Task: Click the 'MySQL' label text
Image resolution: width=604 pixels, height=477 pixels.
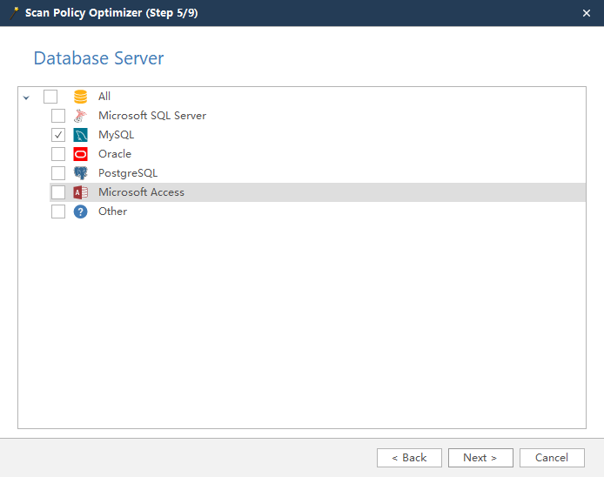Action: click(x=116, y=135)
